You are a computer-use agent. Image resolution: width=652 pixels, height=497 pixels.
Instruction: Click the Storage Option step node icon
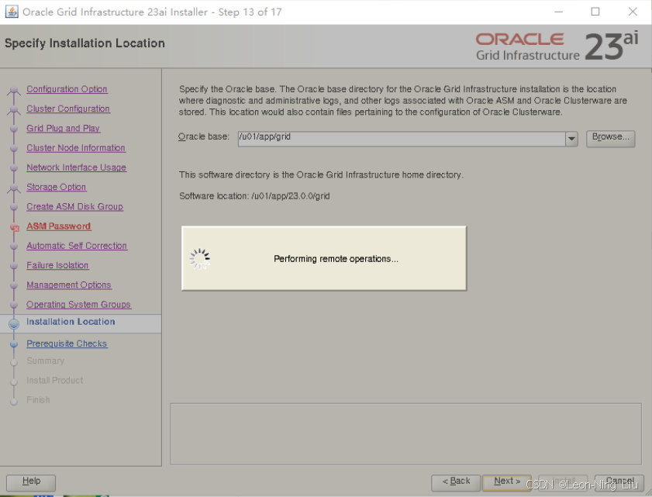(x=14, y=188)
